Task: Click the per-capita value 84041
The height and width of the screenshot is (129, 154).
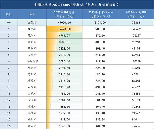Action: coord(136,119)
